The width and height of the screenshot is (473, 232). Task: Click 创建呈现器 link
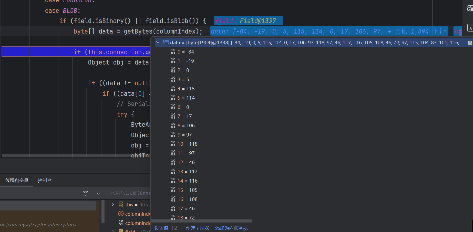tap(198, 228)
